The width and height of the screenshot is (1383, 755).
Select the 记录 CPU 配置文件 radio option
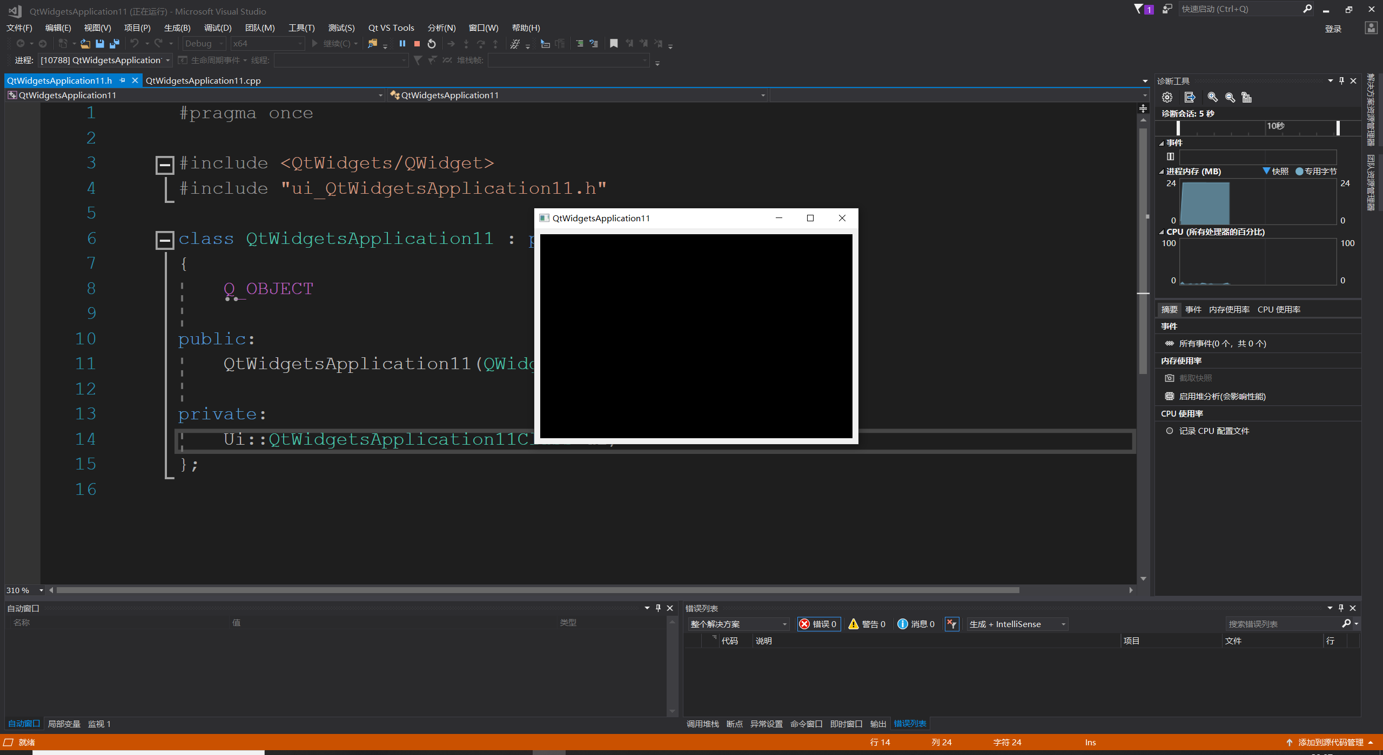(1170, 431)
